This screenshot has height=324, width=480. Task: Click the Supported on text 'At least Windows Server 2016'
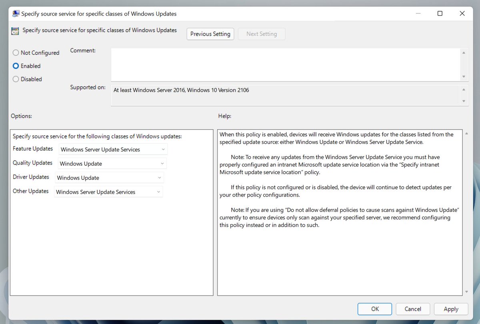coord(149,90)
